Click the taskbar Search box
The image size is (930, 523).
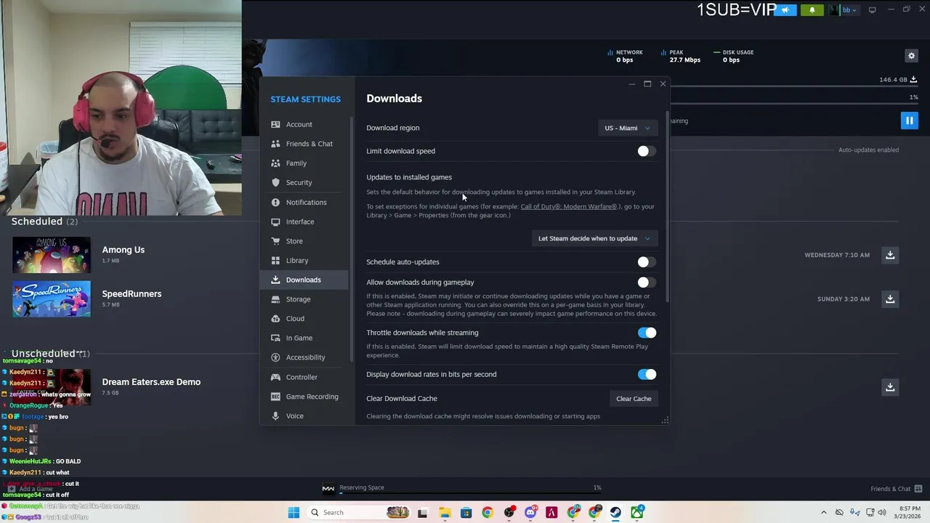[x=358, y=512]
